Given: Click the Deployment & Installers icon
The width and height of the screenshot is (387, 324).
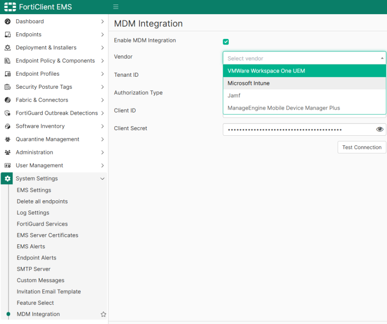Looking at the screenshot, I should (x=8, y=48).
